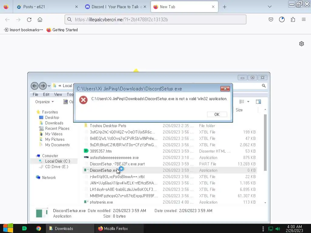The width and height of the screenshot is (311, 233).
Task: Close the Posts - e621 tab
Action: click(x=77, y=7)
